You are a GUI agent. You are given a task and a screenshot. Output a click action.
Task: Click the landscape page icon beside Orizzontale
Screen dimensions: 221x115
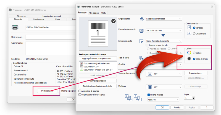189,33
